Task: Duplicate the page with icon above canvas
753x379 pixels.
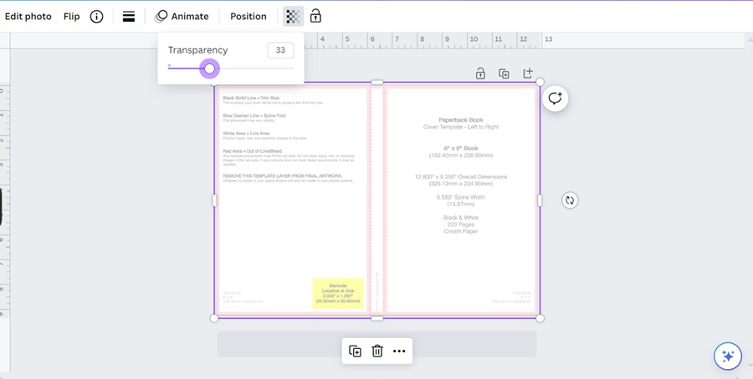Action: (504, 73)
